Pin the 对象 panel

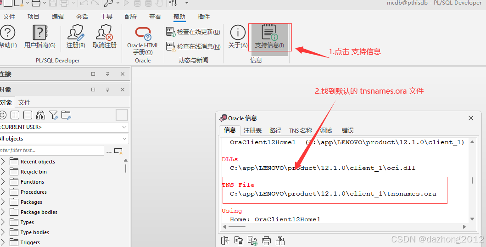pyautogui.click(x=108, y=90)
